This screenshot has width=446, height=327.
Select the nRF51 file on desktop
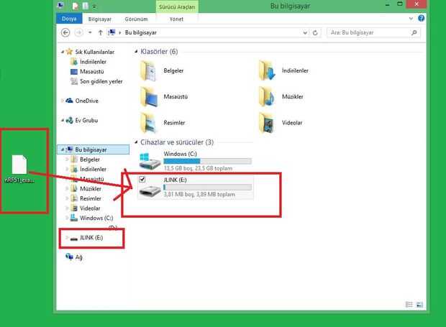[19, 169]
